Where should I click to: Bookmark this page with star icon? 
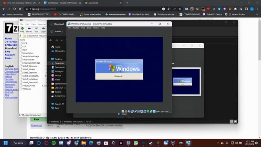pos(180,9)
